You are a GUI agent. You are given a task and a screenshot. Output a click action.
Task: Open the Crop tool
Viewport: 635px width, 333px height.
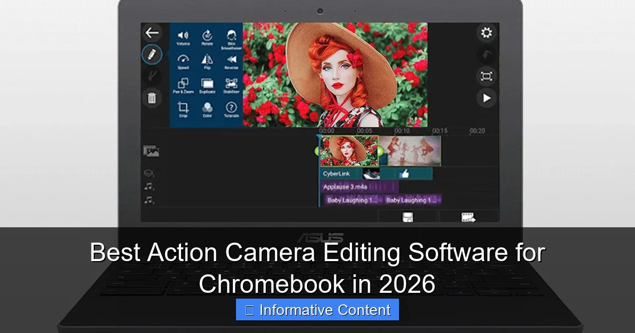click(x=183, y=107)
